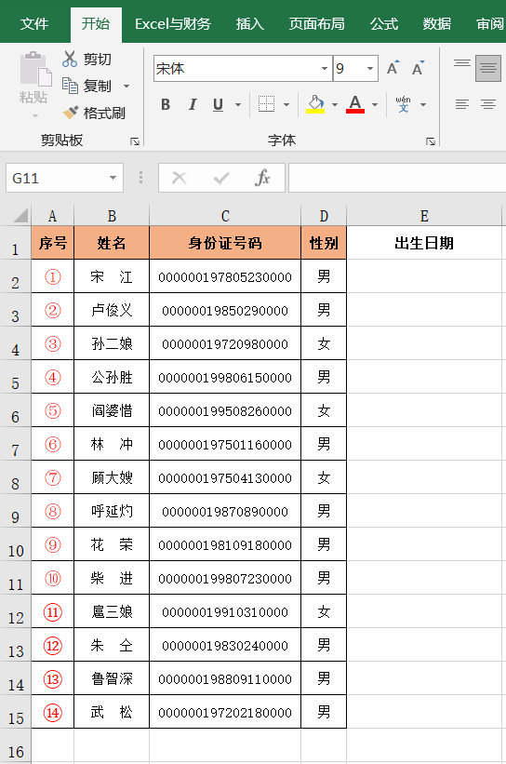Select gender cell for 扈三娘
Screen dimensions: 506x764
[324, 611]
